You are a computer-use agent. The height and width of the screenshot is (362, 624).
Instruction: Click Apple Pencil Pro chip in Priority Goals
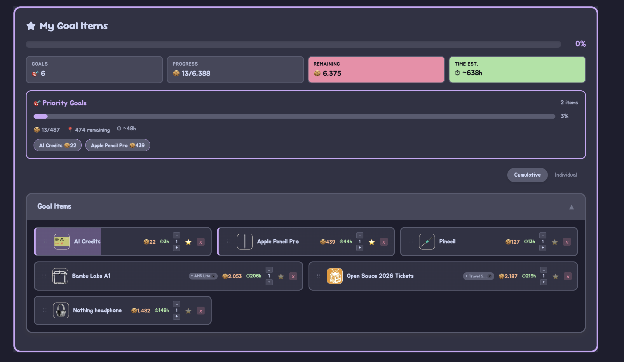(118, 145)
